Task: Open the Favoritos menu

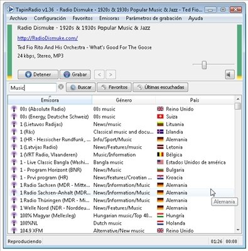Action: [82, 18]
